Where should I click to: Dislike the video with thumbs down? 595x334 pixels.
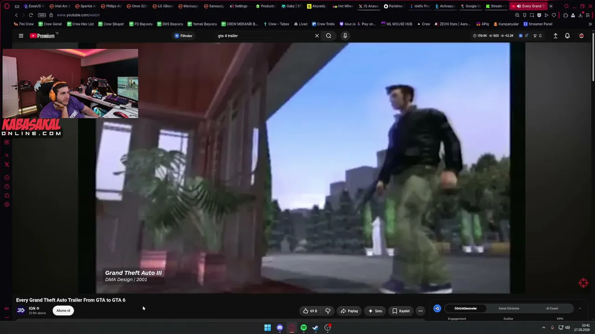tap(328, 311)
